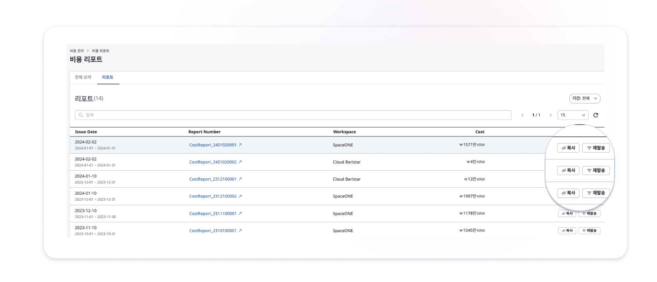The width and height of the screenshot is (657, 282).
Task: Open the CostReport_2312100001 link
Action: [x=213, y=179]
